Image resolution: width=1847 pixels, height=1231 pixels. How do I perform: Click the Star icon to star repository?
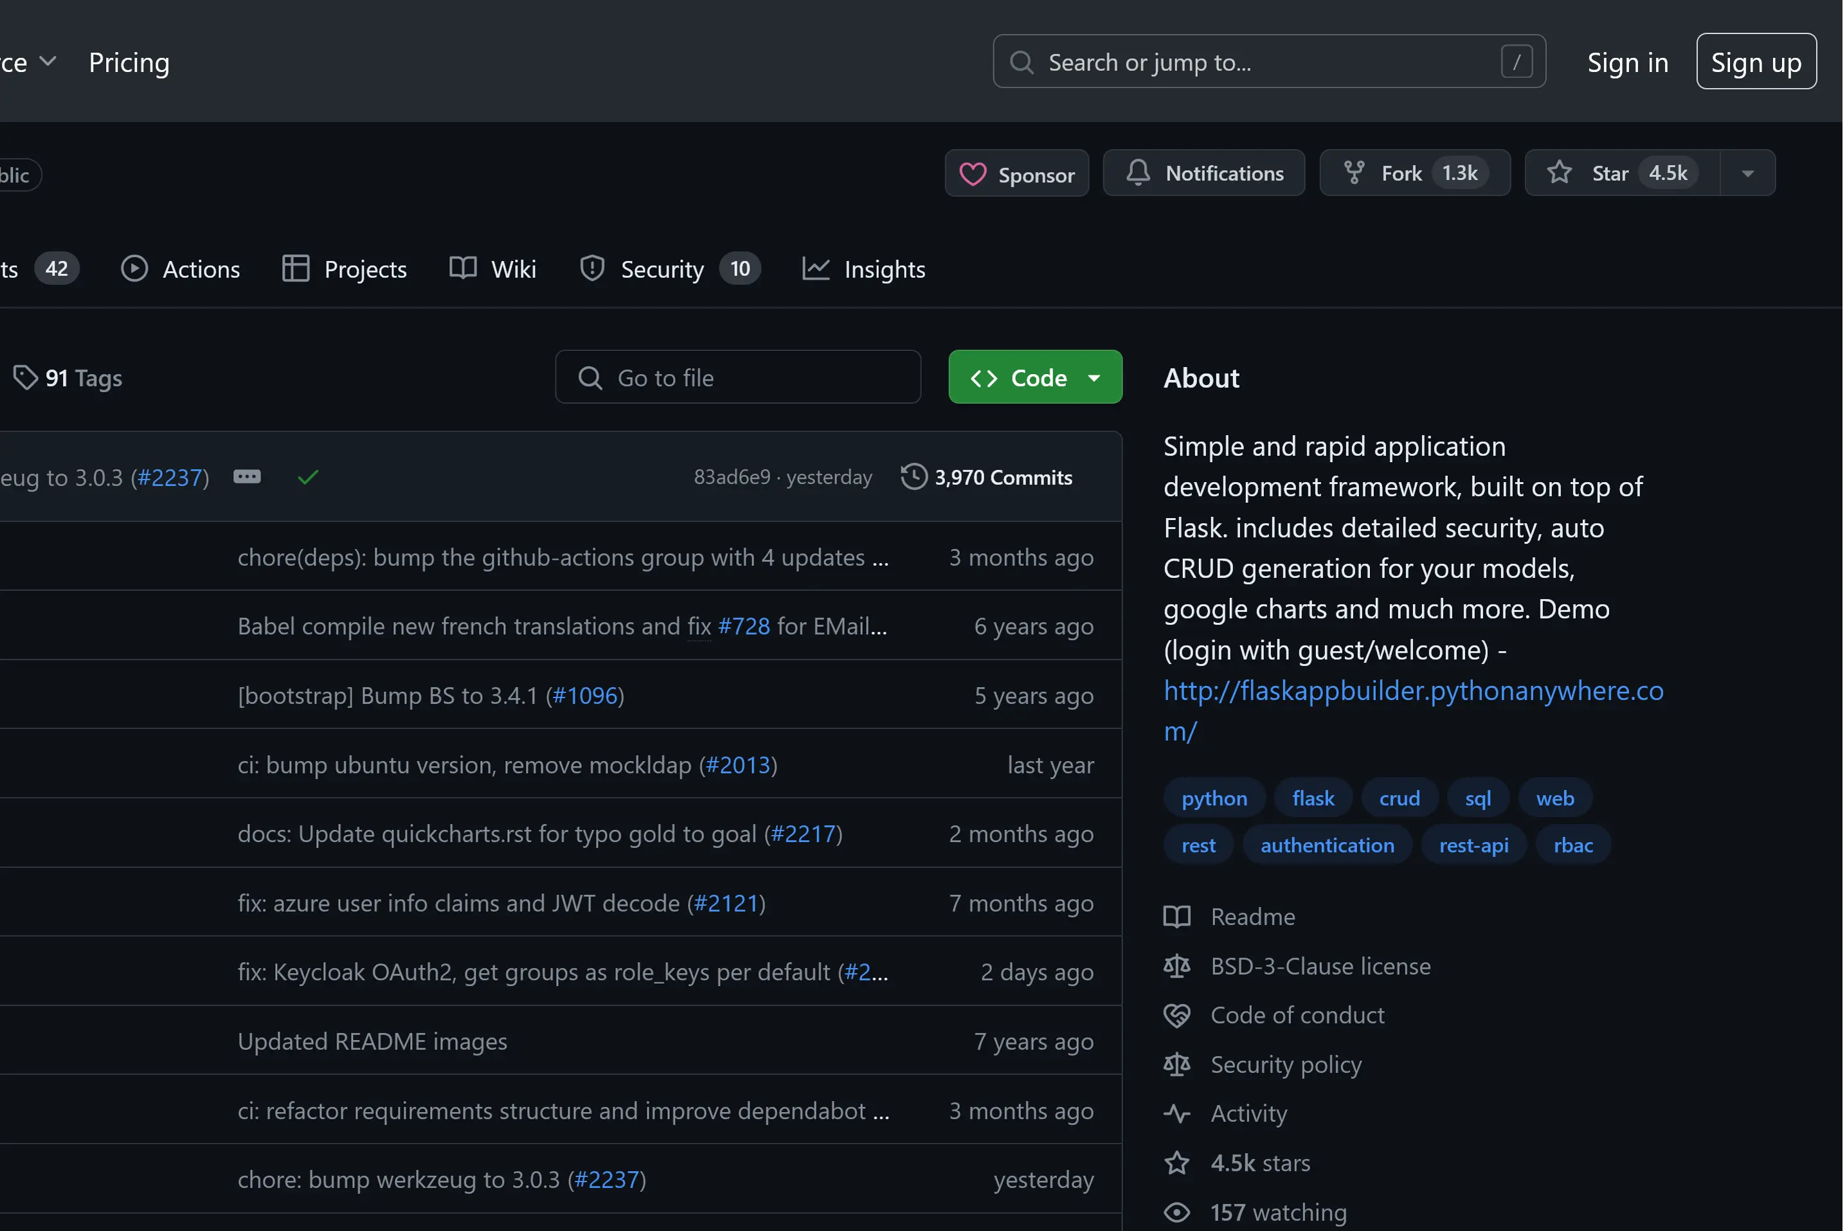point(1558,173)
